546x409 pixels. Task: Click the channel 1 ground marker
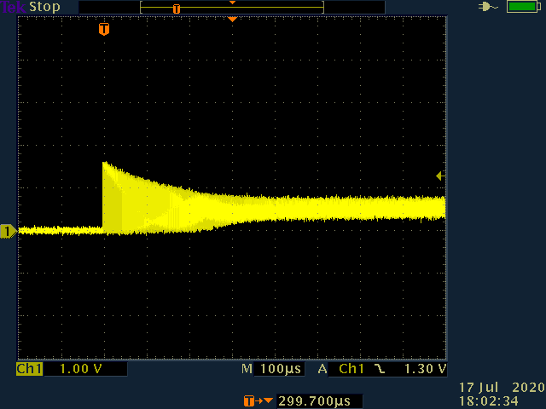(x=9, y=231)
